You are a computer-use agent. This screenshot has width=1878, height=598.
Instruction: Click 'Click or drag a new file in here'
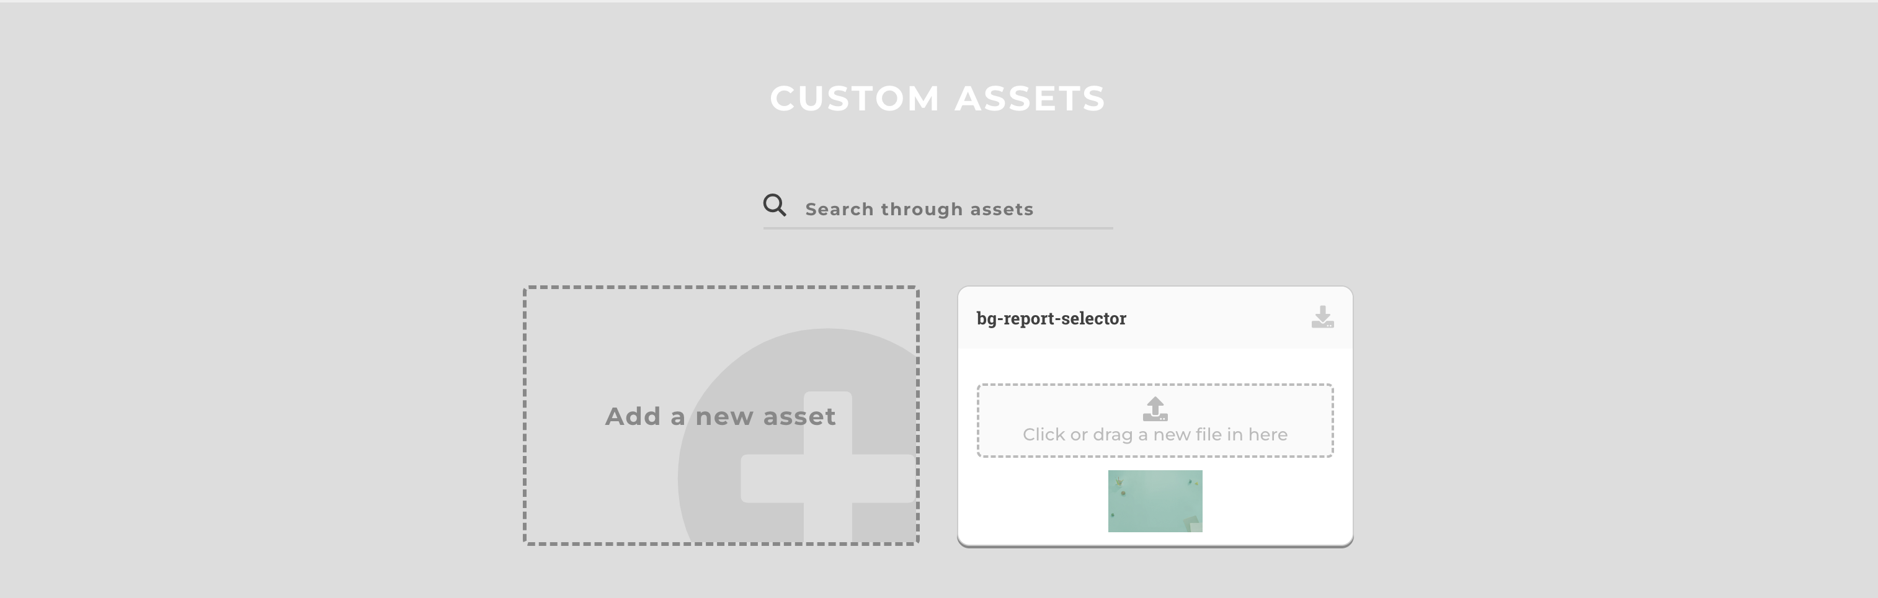click(x=1155, y=435)
